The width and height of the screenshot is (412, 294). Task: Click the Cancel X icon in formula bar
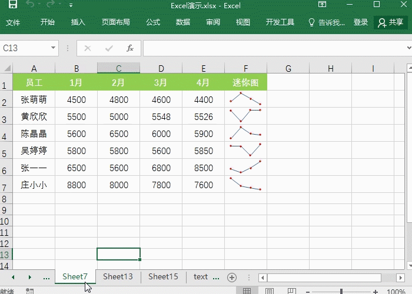pyautogui.click(x=88, y=48)
